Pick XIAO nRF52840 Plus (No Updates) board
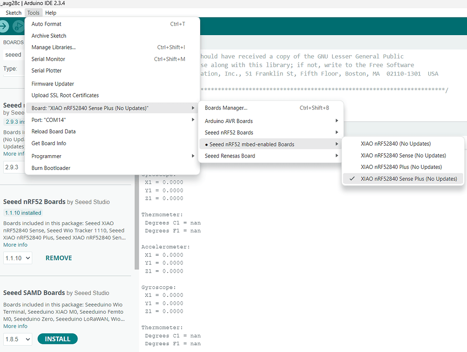467x352 pixels. [x=401, y=167]
